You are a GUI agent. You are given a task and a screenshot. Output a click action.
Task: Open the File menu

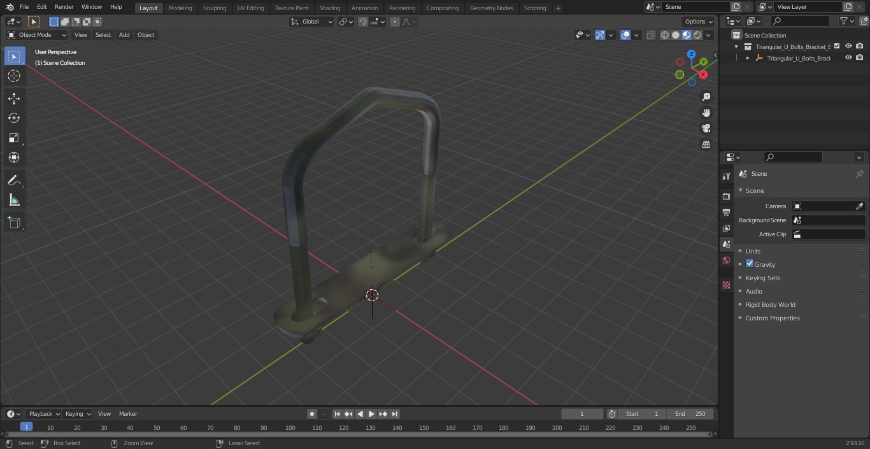(x=24, y=7)
